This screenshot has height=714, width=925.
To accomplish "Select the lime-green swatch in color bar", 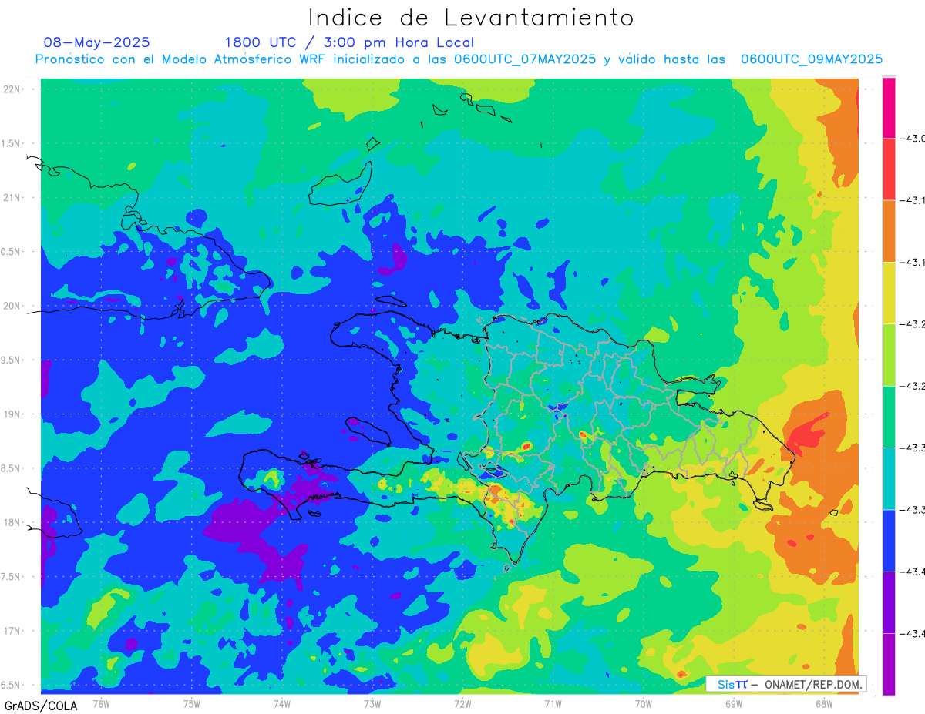I will click(889, 355).
